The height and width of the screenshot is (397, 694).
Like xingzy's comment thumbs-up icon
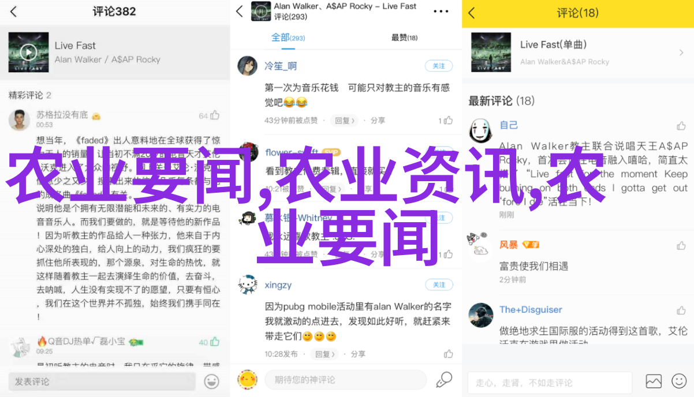pos(449,354)
